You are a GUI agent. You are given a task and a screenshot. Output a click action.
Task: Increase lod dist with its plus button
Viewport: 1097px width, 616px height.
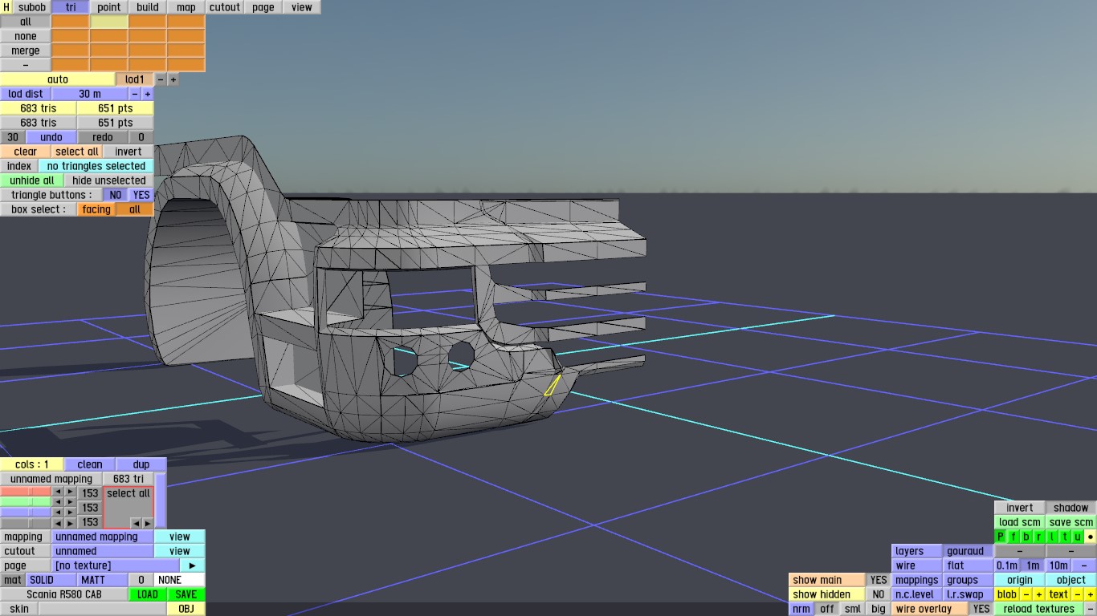coord(148,94)
